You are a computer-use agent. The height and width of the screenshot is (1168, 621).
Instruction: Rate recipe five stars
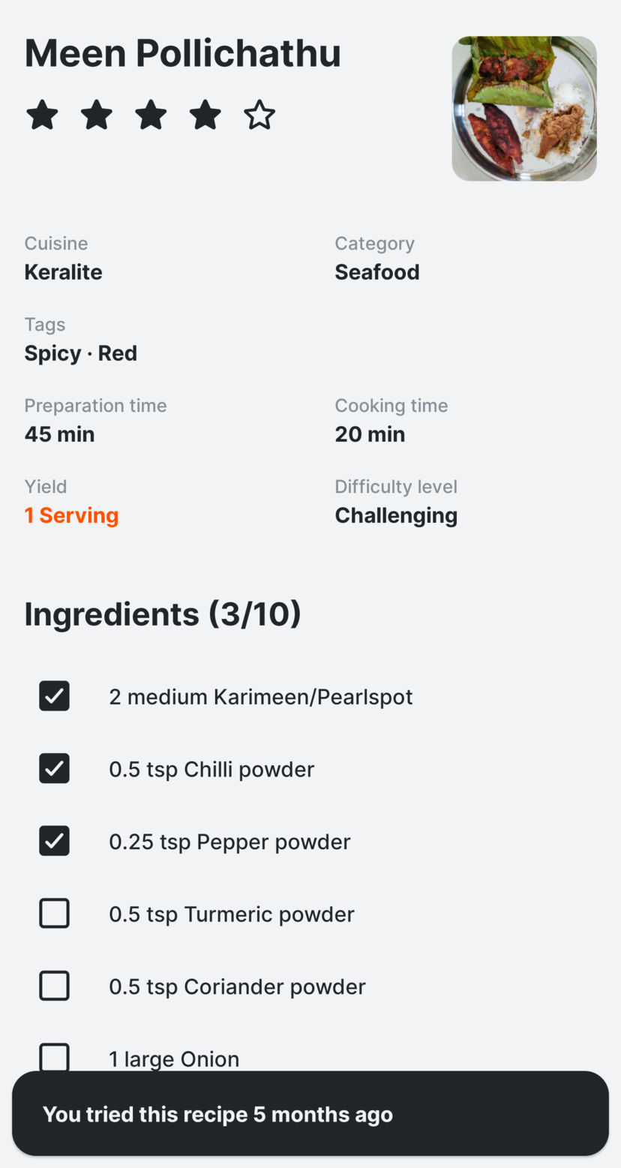259,116
